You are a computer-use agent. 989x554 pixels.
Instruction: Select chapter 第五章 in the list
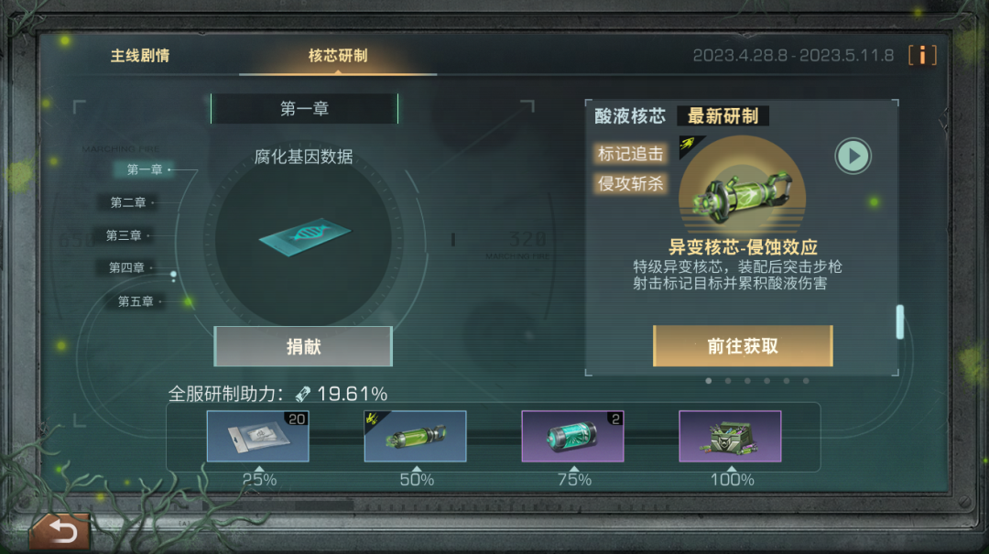(x=136, y=301)
